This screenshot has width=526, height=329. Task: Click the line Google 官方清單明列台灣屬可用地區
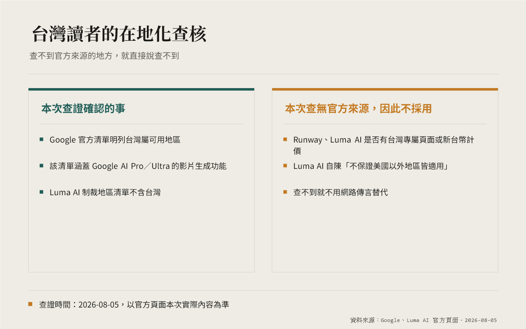point(115,140)
